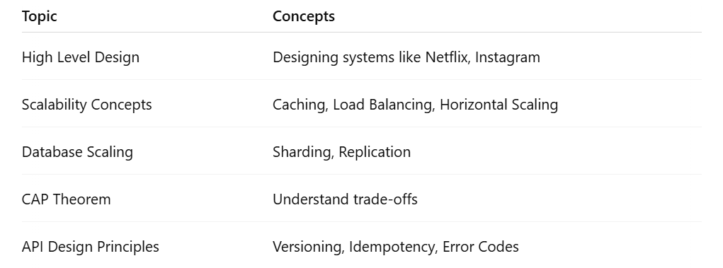Click the Understand trade-offs text

(345, 199)
